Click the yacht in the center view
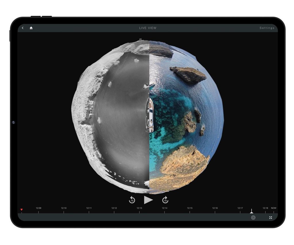 coord(149,115)
